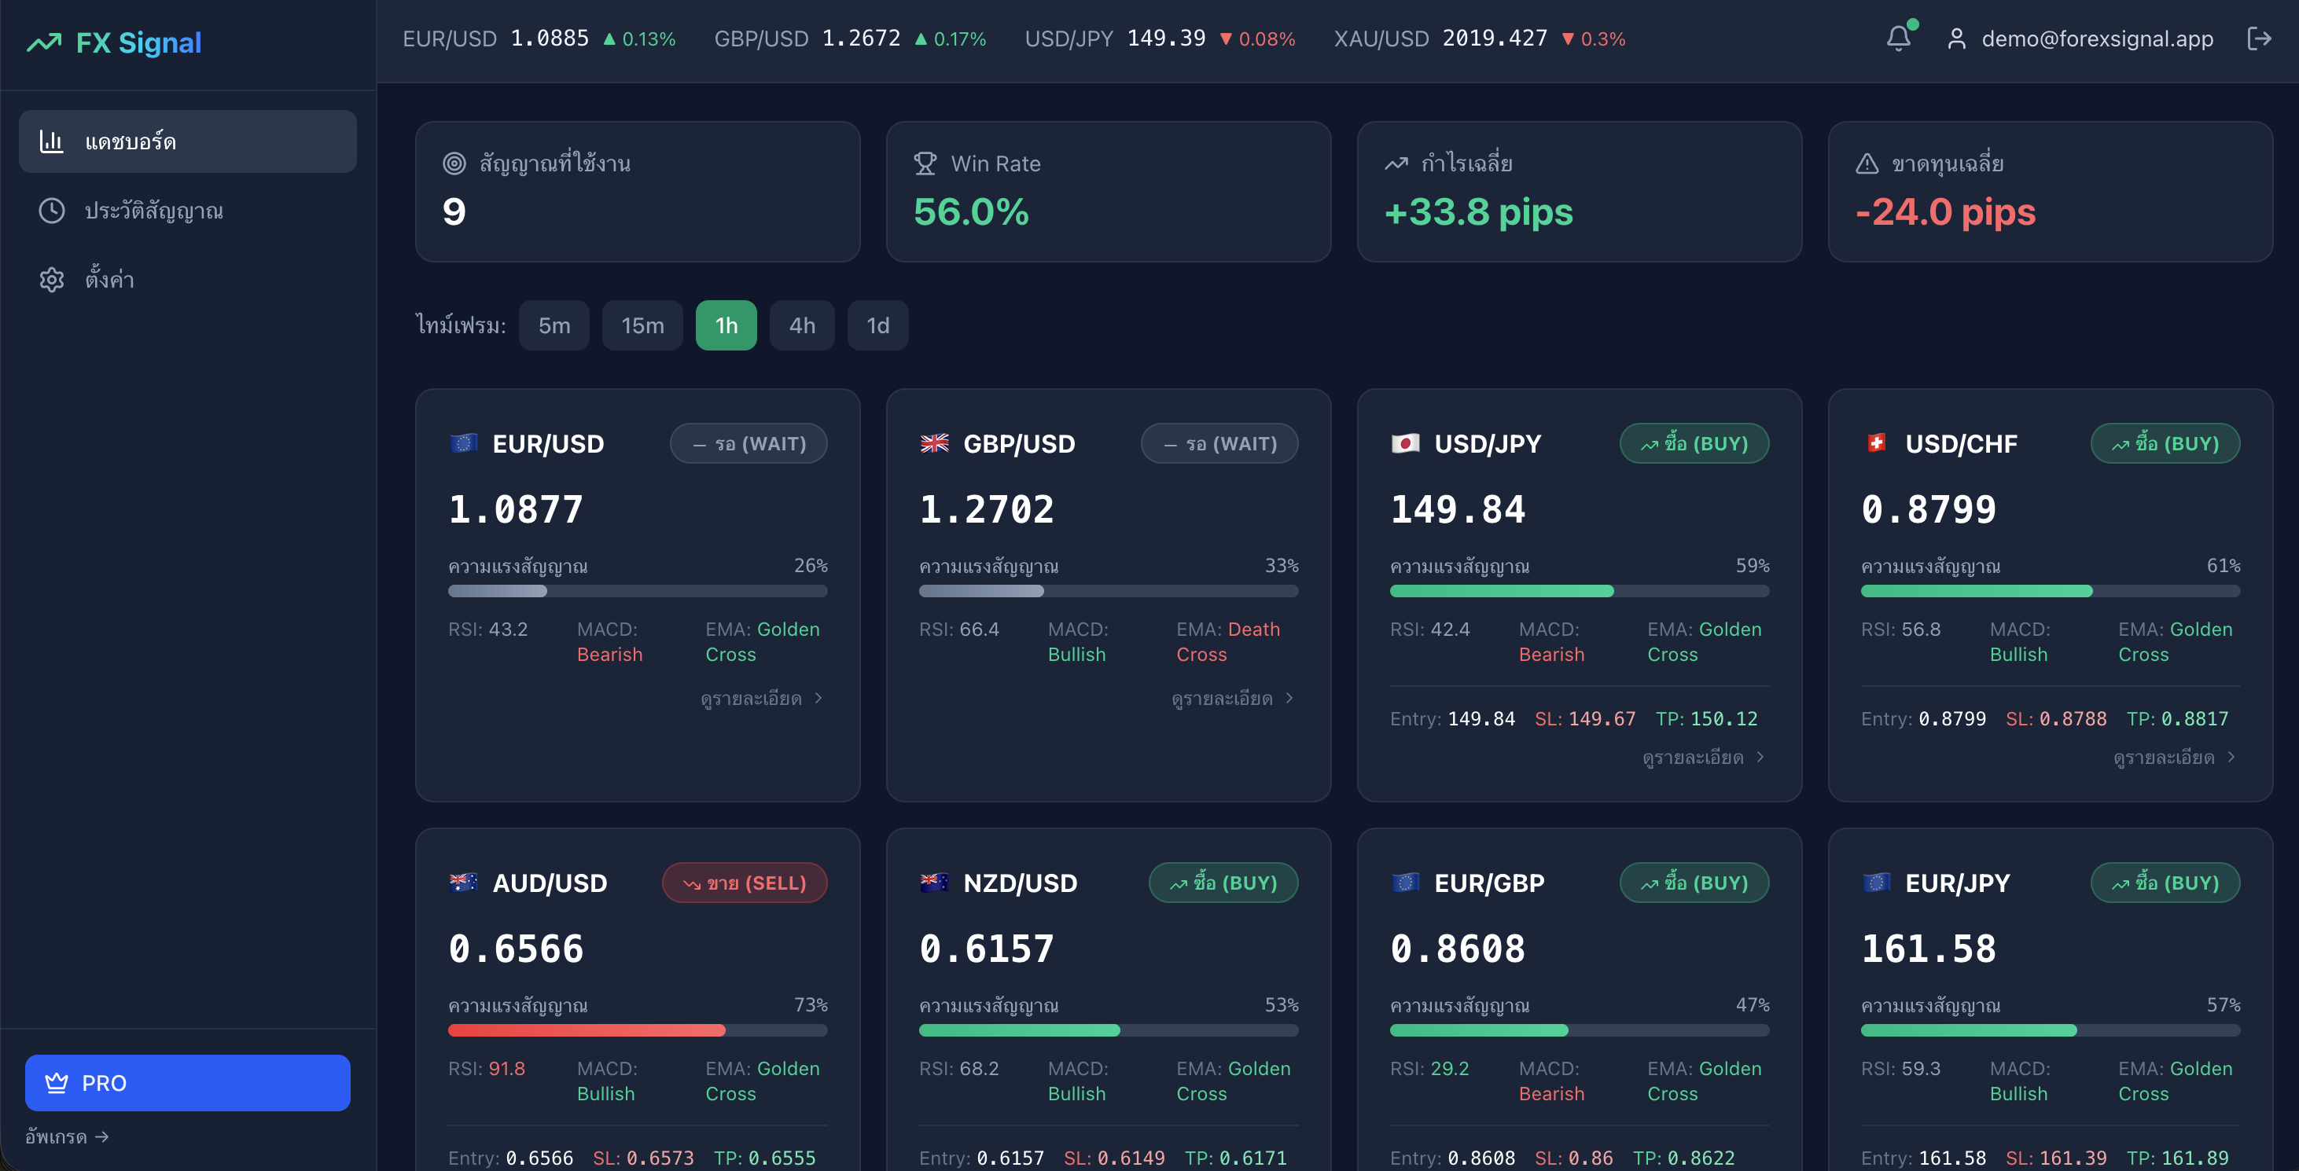The image size is (2299, 1171).
Task: Click AUD/USD signal strength bar
Action: pos(636,1030)
